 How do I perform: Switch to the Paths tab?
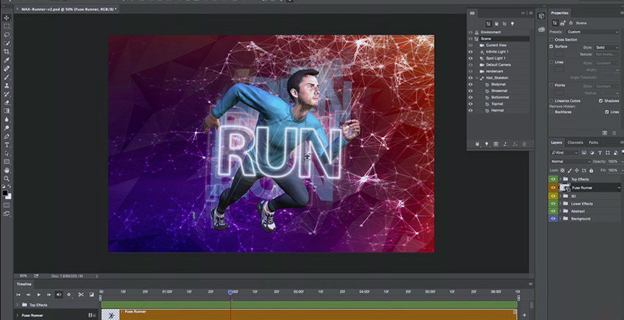(x=593, y=142)
